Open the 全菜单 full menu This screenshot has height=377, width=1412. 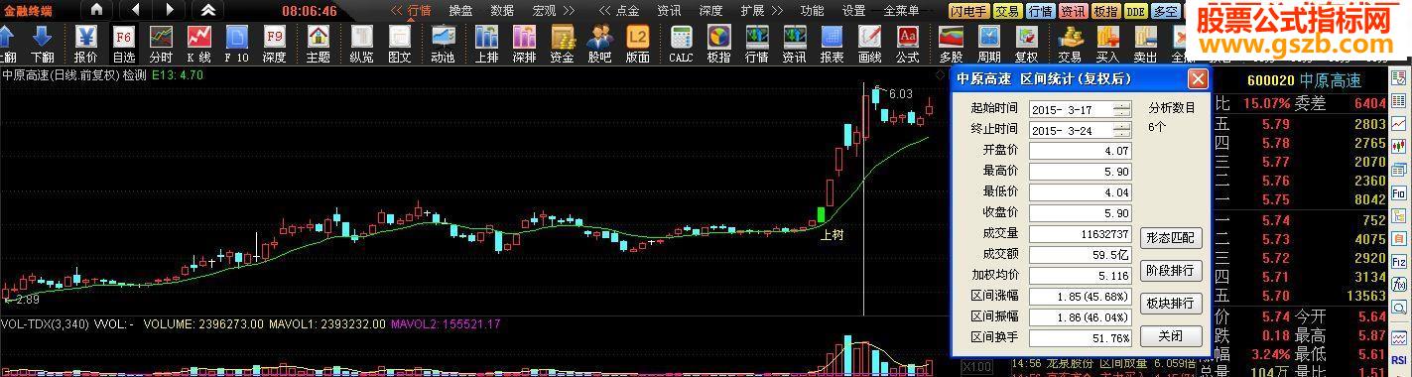click(x=901, y=11)
